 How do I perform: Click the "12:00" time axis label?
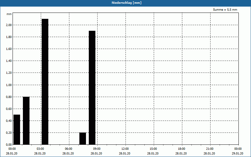coord(125,149)
